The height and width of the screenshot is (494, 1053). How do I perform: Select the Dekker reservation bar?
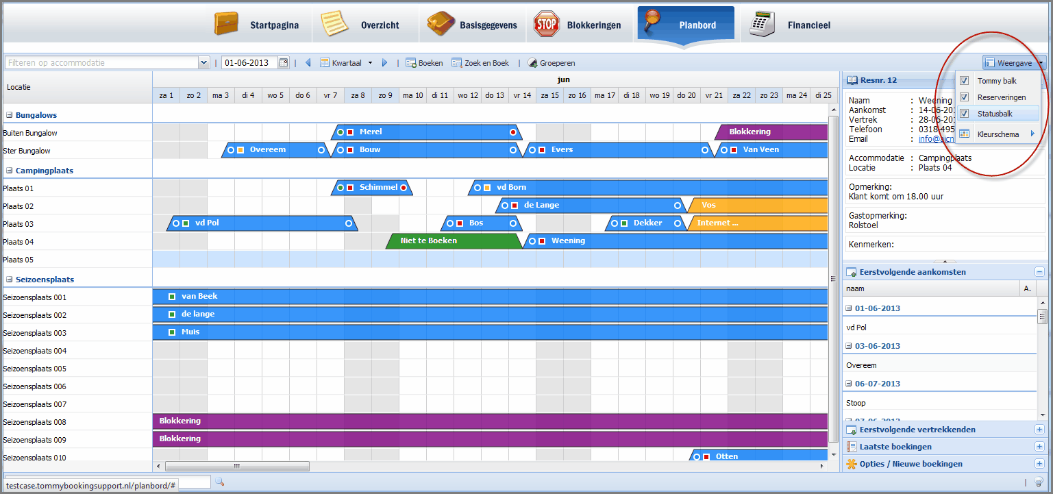[645, 223]
